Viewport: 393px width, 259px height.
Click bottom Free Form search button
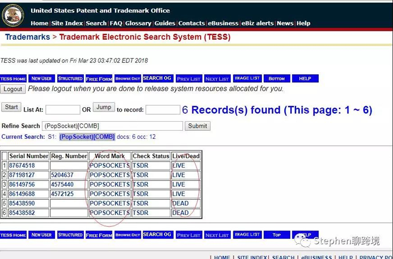click(99, 235)
